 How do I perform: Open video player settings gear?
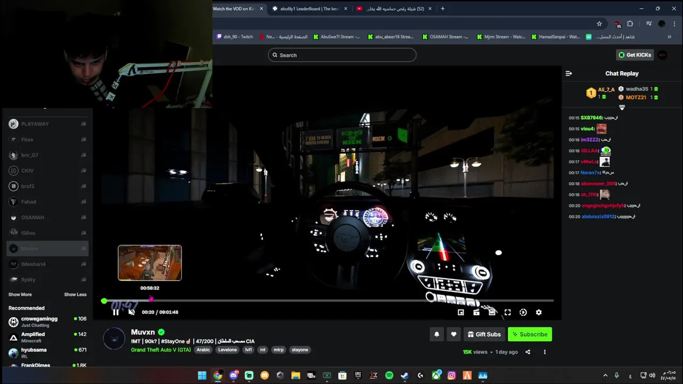538,313
